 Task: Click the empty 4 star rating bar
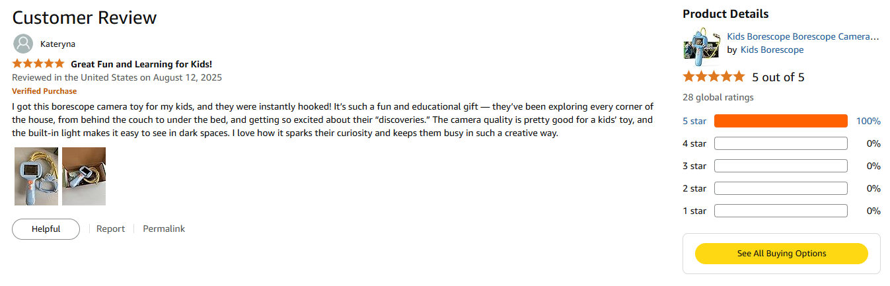click(x=780, y=143)
